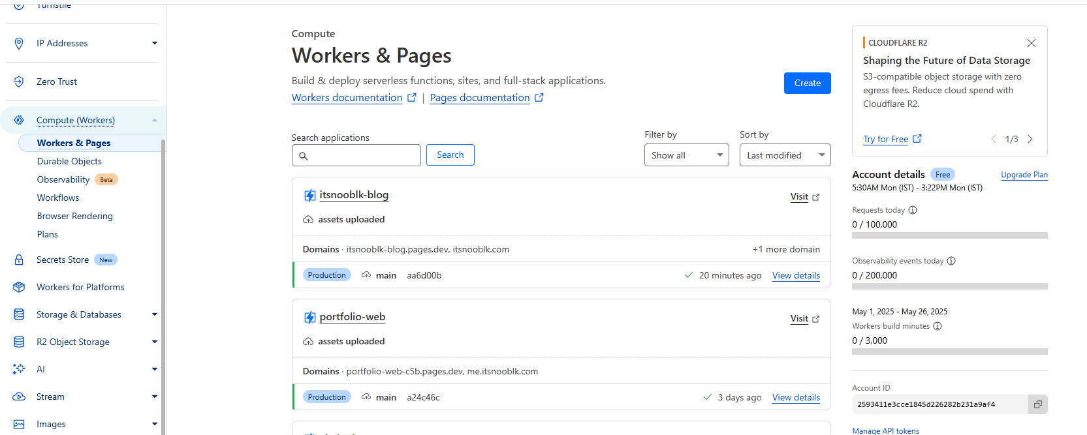Click the IP Addresses location pin icon
Viewport: 1087px width, 435px height.
coord(19,43)
